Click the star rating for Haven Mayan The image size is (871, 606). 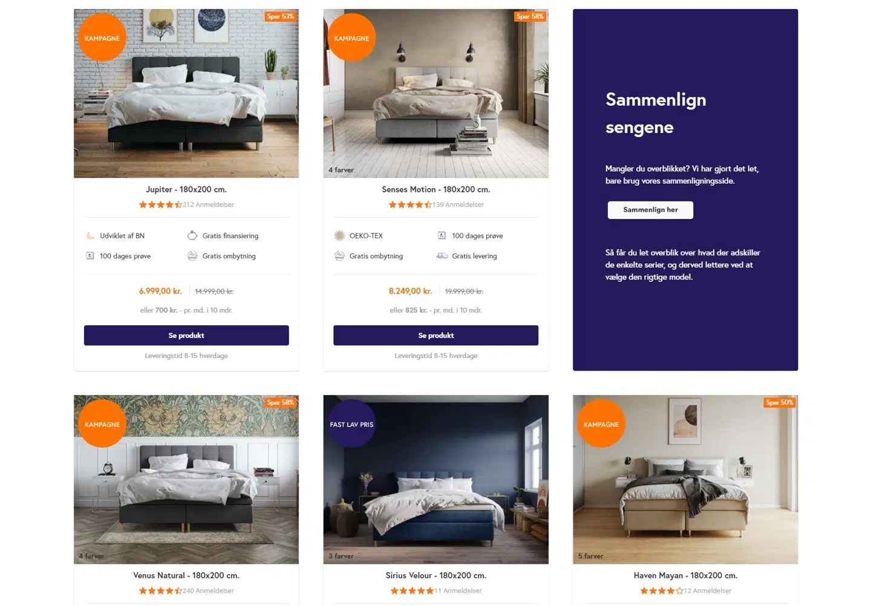pyautogui.click(x=662, y=591)
